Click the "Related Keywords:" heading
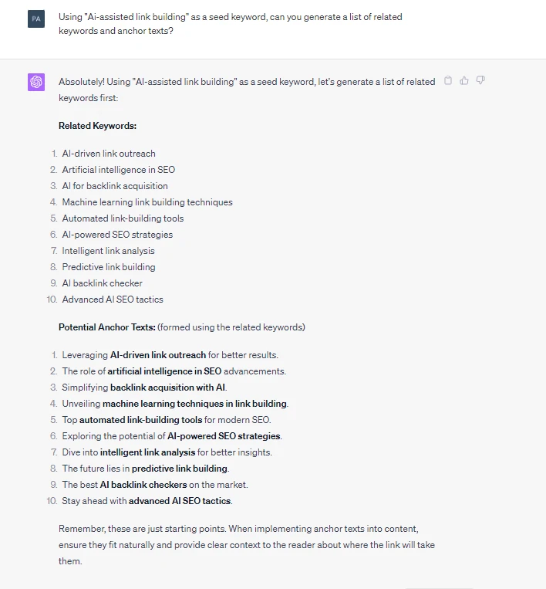The height and width of the screenshot is (589, 546). 97,126
